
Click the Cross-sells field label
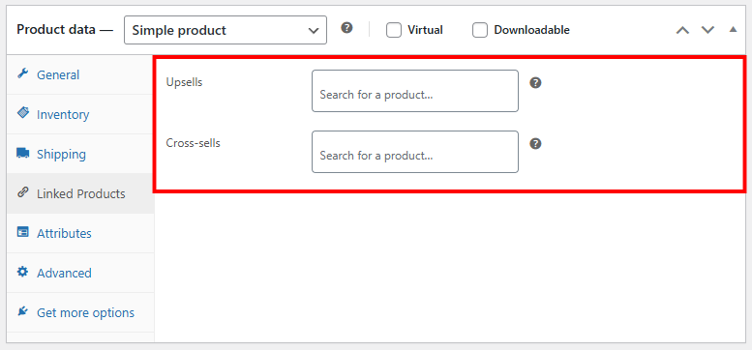tap(193, 143)
